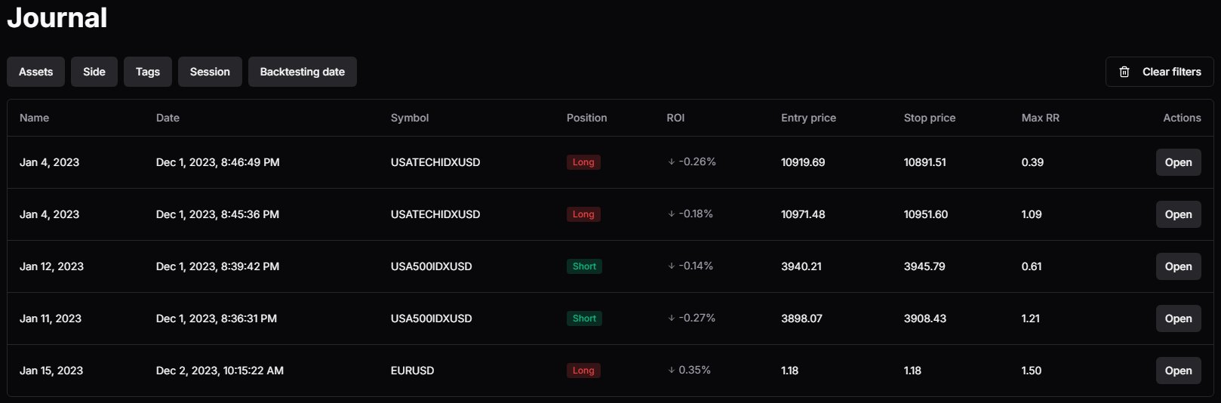Open the Jan 12, 2023 trade
1221x403 pixels.
[x=1179, y=266]
